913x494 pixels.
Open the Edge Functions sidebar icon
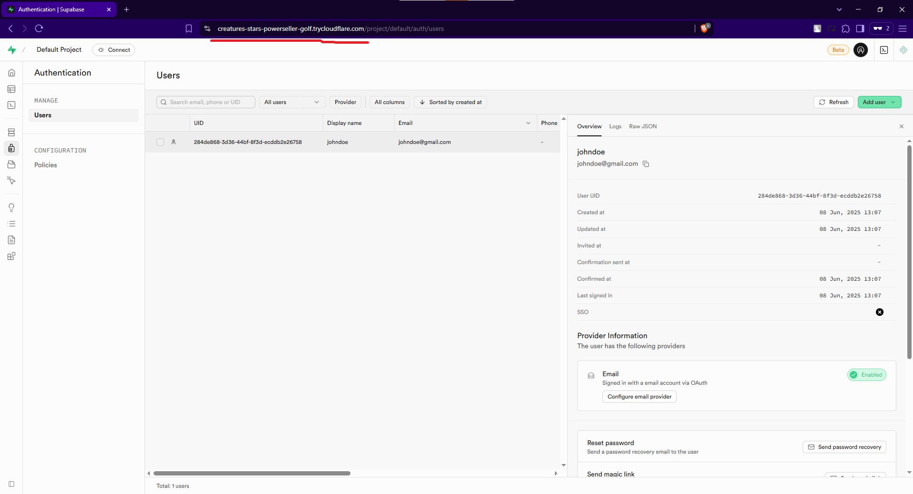click(11, 180)
